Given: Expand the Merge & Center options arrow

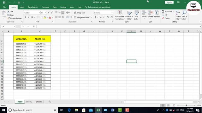Looking at the screenshot, I should [x=91, y=17].
